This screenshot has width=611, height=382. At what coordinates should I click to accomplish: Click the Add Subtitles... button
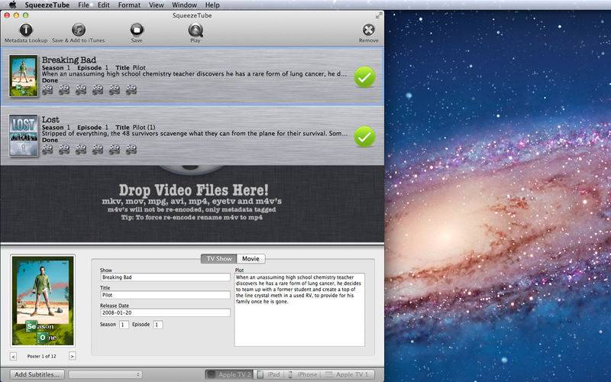pos(37,374)
